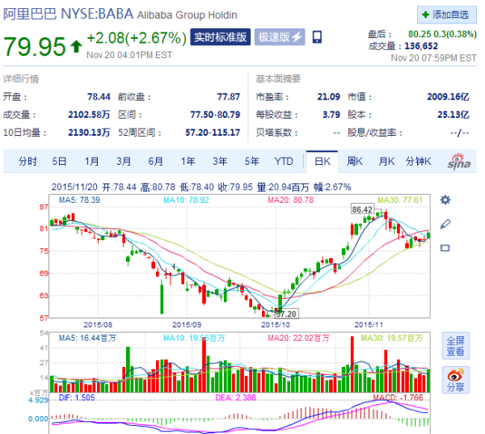
Task: Select the 分钟K minute candlestick tab
Action: 418,161
